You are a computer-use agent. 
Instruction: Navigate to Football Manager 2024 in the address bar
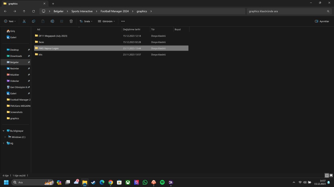115,11
